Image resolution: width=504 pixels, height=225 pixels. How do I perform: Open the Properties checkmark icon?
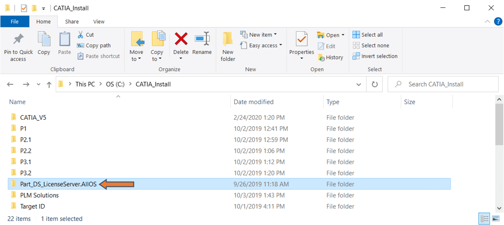coord(301,40)
